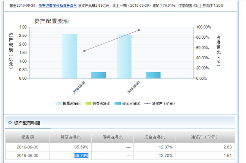Click the 12.70% cash ratio value
This screenshot has width=246, height=163.
pyautogui.click(x=165, y=156)
